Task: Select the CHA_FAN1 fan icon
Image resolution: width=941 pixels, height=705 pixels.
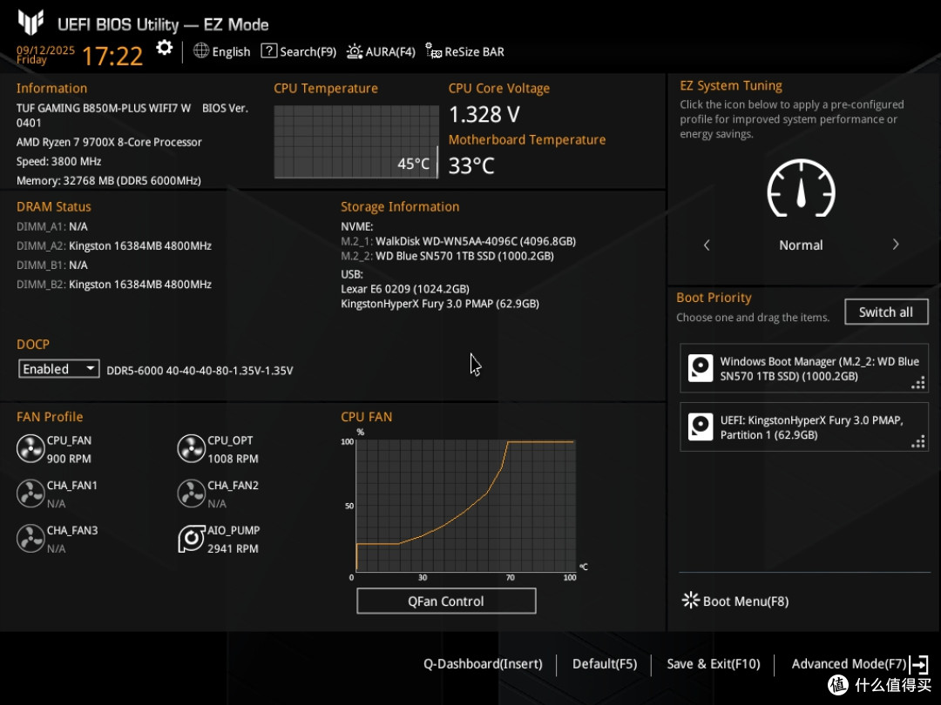Action: coord(30,493)
